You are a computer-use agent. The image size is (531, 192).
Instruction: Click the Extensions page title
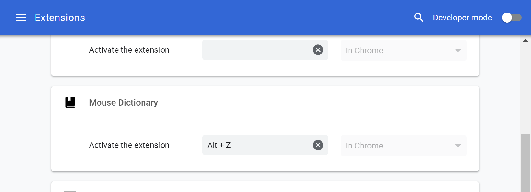(x=60, y=18)
